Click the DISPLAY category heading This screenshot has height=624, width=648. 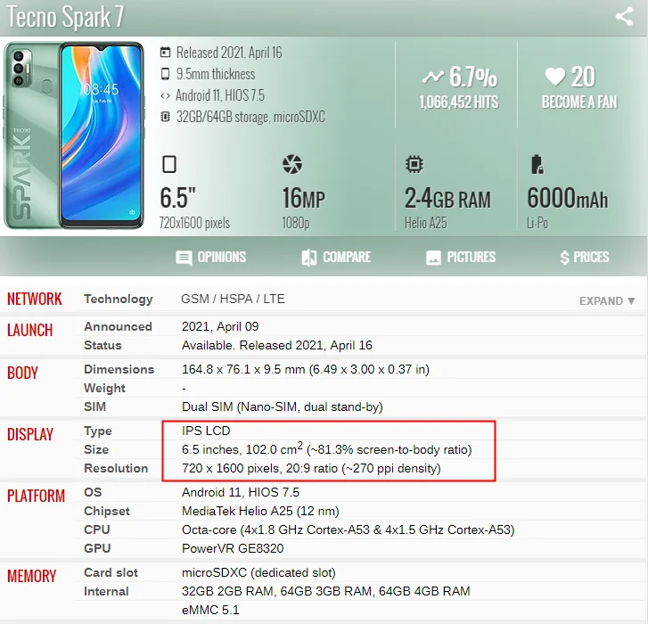30,434
